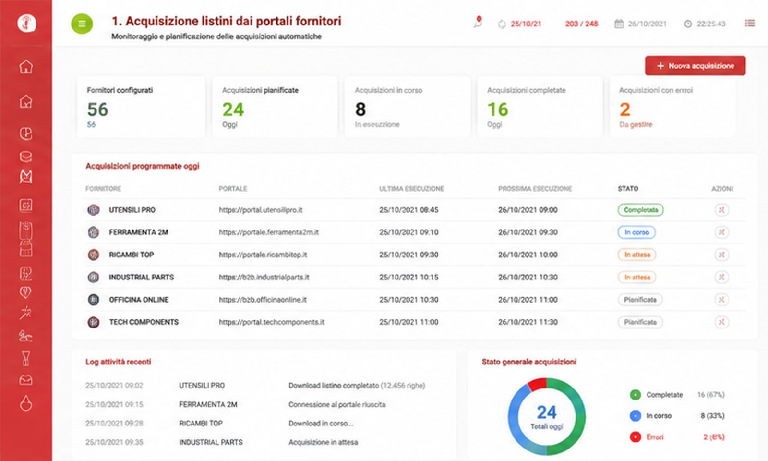The image size is (768, 461).
Task: Click the clock icon beside 22:25:43
Action: (x=688, y=24)
